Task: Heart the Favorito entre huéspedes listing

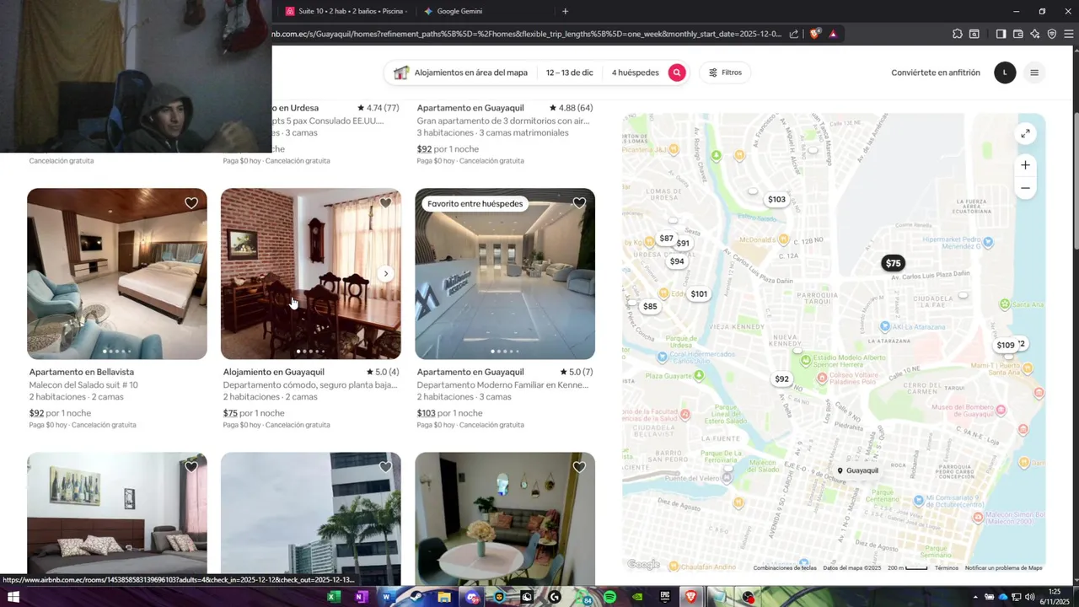Action: [x=579, y=203]
